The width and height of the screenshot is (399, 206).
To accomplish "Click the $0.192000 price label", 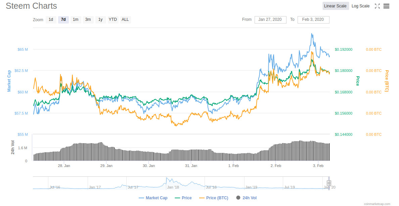I will 344,49.
